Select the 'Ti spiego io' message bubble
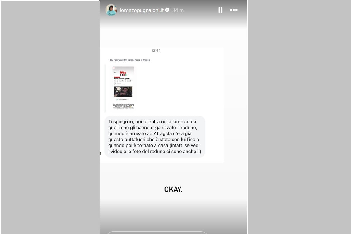 tap(155, 137)
